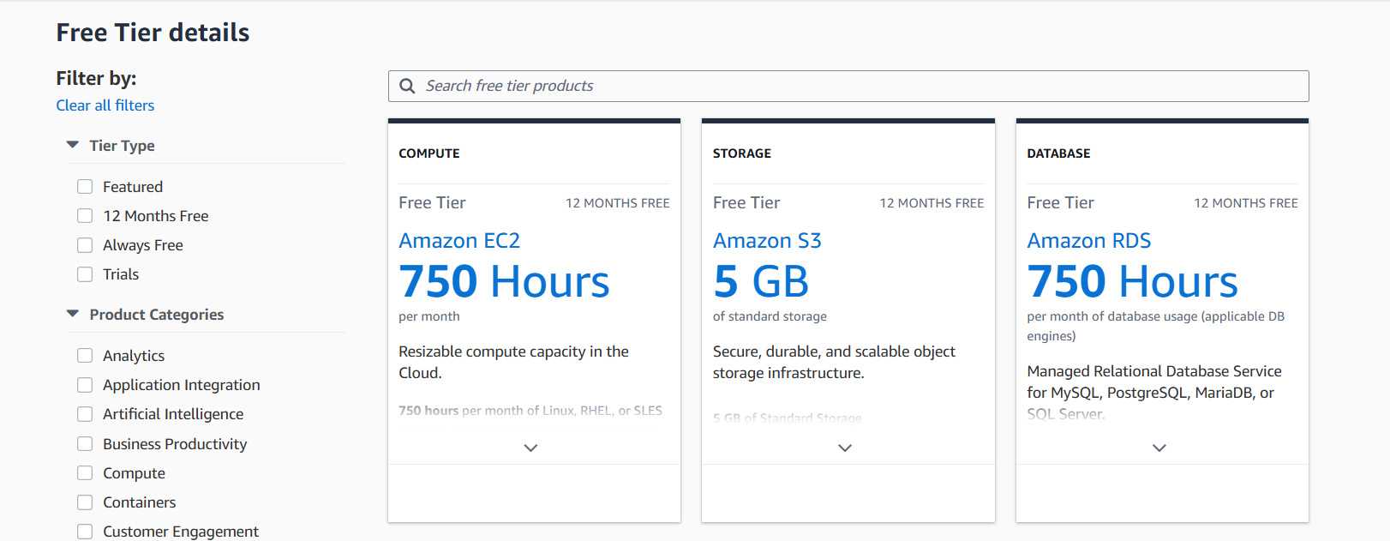Expand the Amazon EC2 card details
The width and height of the screenshot is (1390, 541).
530,448
